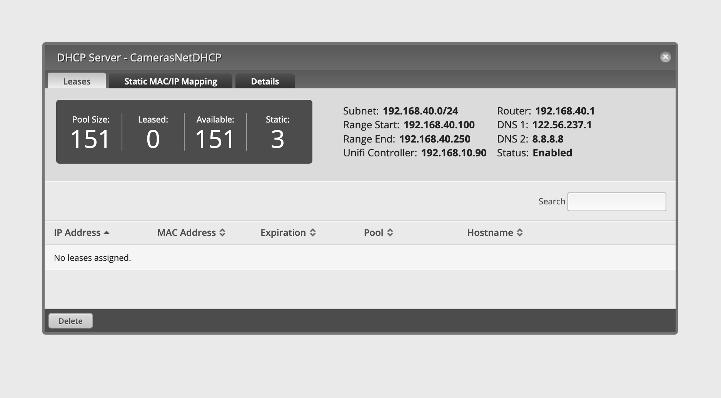The image size is (721, 398).
Task: Select the Static count 3
Action: click(277, 139)
